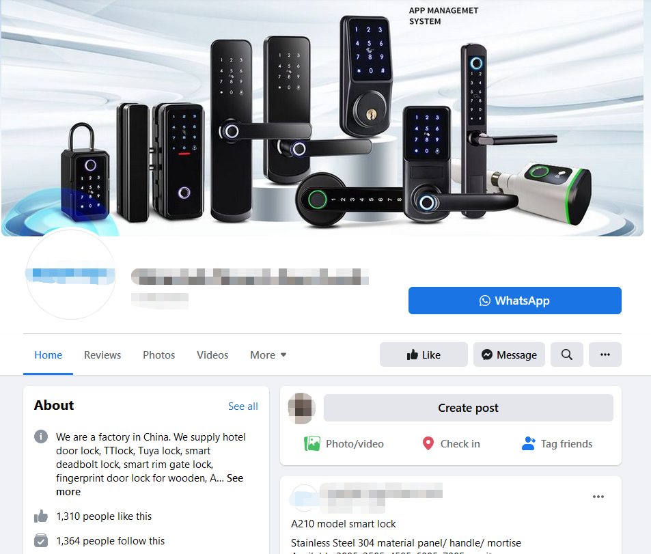Click the user avatar beside Create post
The height and width of the screenshot is (554, 651).
point(302,408)
